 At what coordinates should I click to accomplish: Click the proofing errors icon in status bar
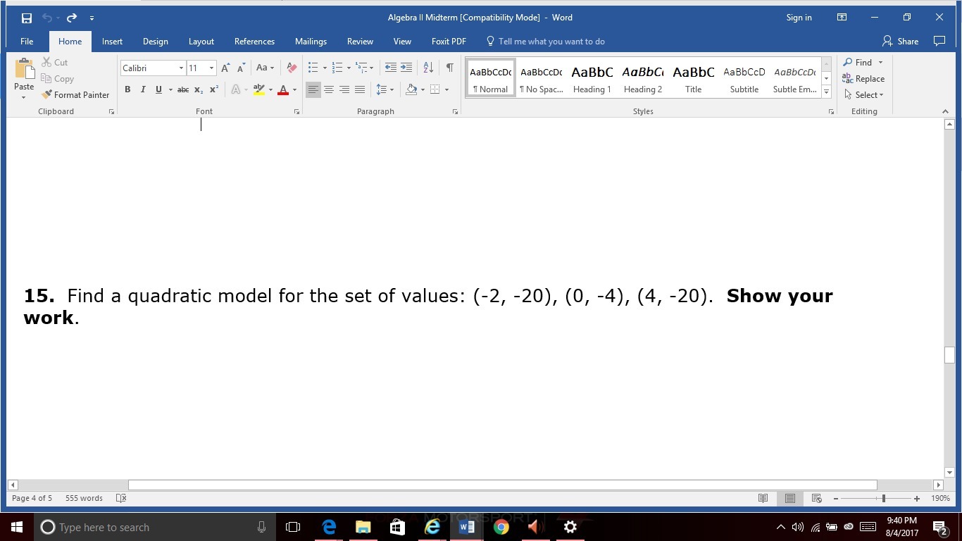(121, 498)
